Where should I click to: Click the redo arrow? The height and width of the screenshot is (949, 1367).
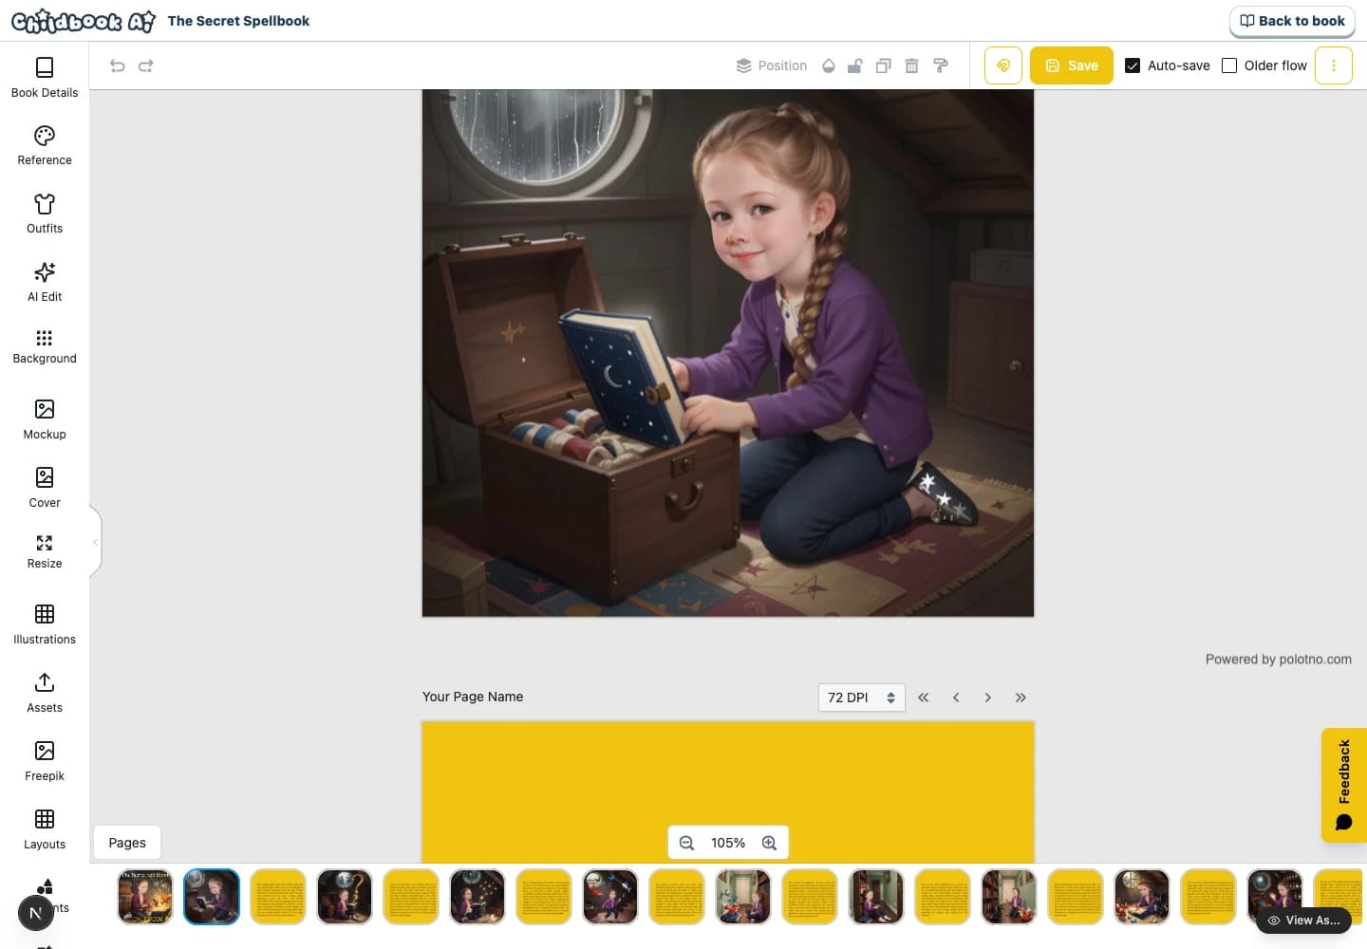(x=146, y=65)
